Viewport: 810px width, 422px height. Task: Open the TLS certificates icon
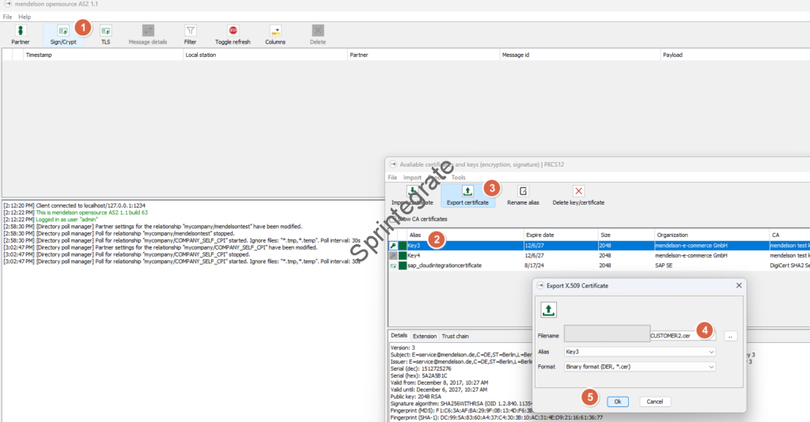105,31
